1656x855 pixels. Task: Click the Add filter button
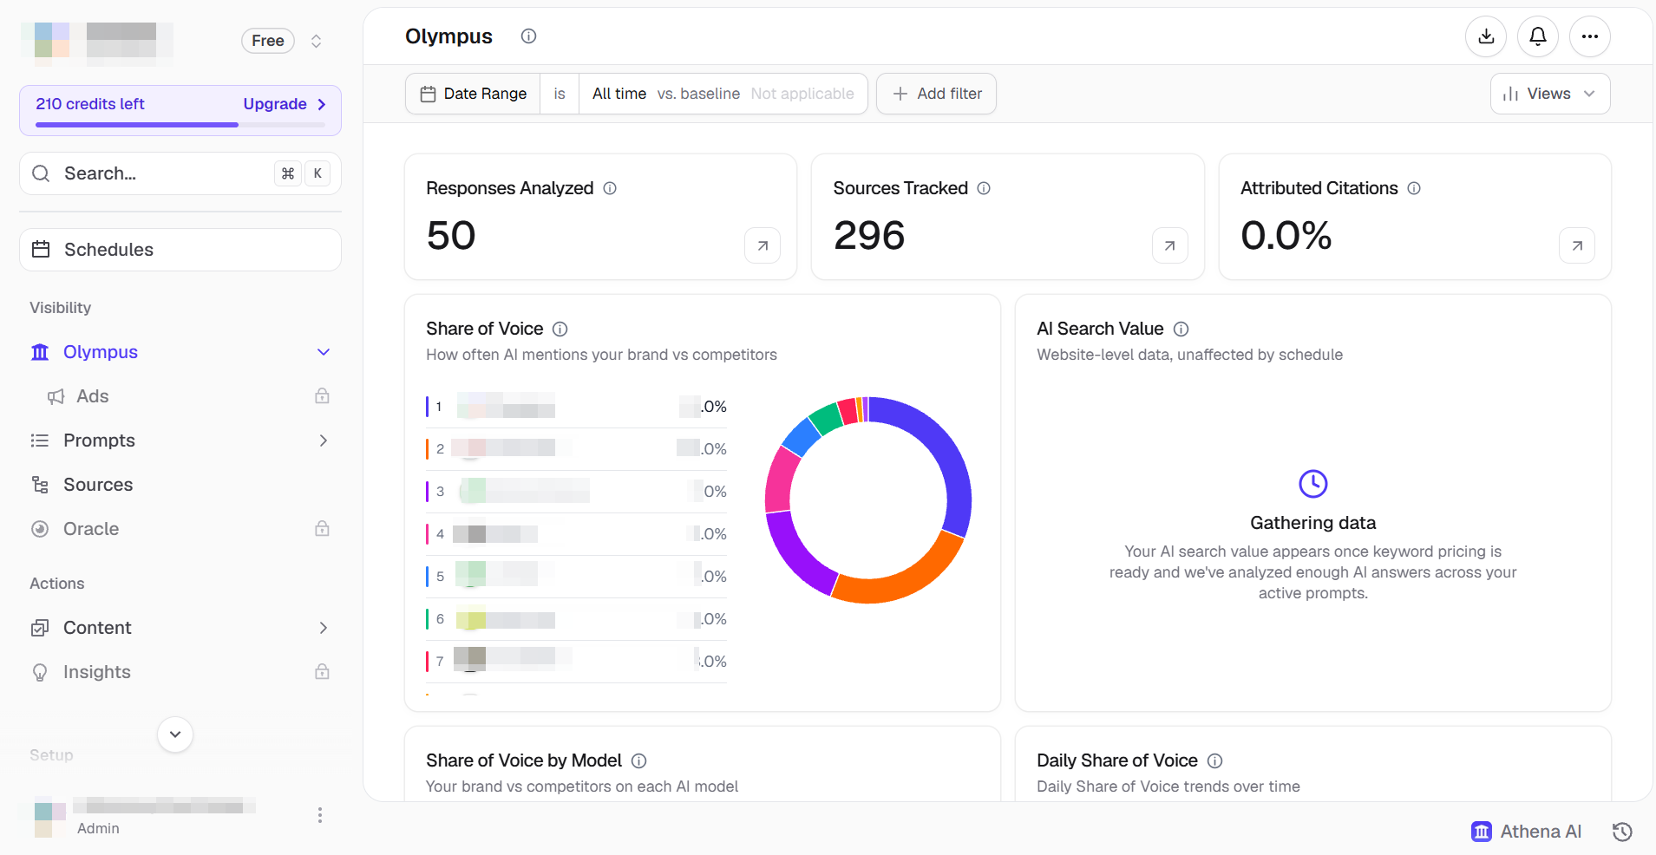(x=937, y=94)
